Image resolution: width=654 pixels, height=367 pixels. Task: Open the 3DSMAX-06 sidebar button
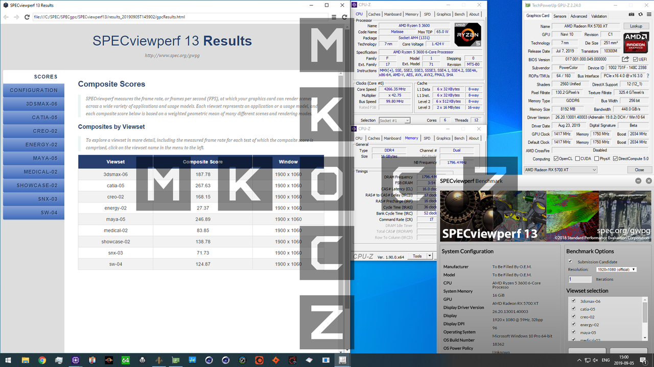click(34, 104)
